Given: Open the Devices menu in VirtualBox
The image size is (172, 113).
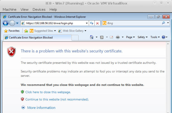Looking at the screenshot, I should (39, 9).
